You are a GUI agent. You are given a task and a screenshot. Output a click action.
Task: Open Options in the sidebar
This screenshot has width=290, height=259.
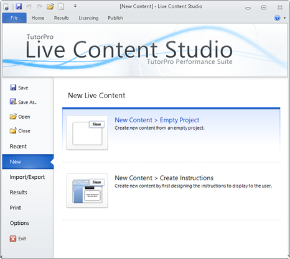(x=19, y=223)
